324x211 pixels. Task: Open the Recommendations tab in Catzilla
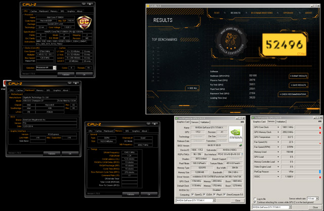coord(262,13)
